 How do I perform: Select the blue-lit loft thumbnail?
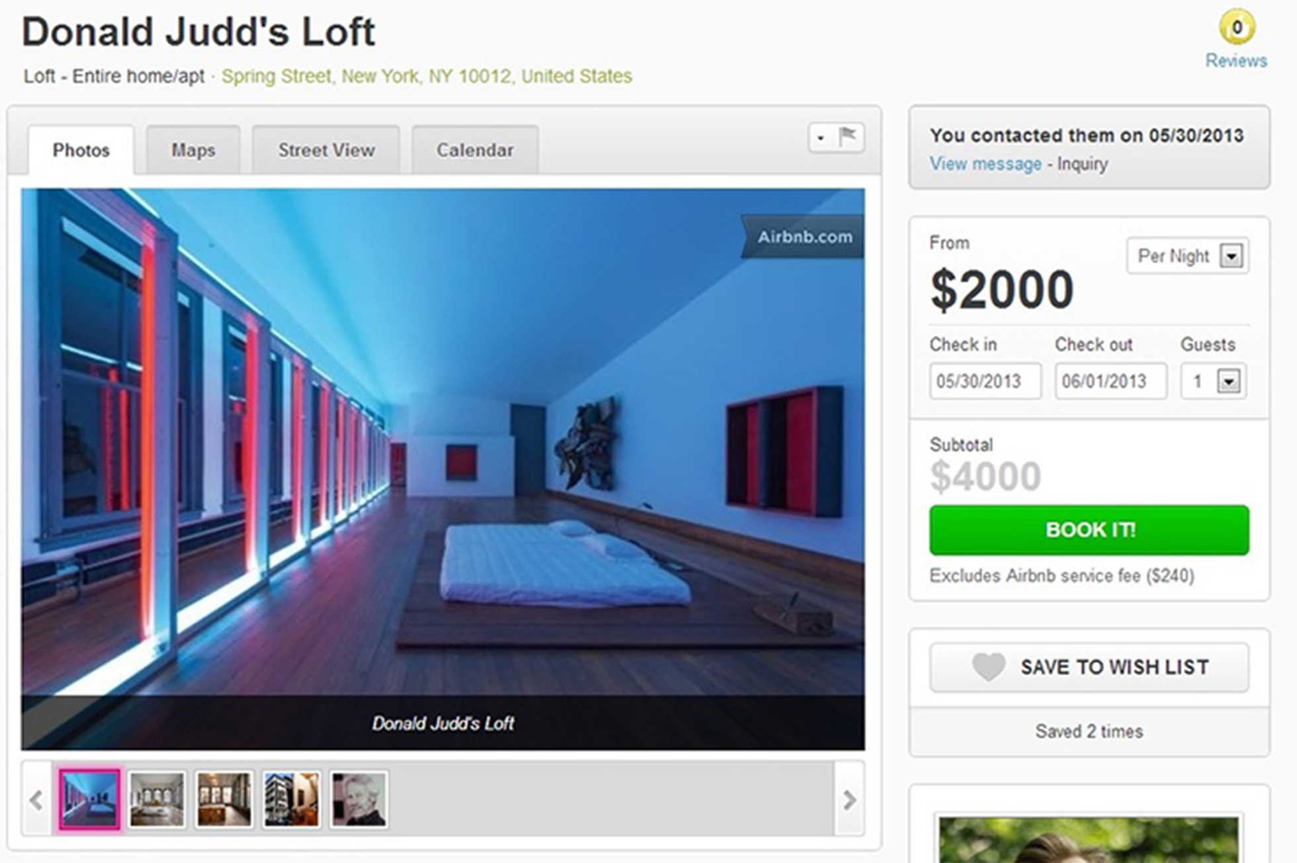89,799
